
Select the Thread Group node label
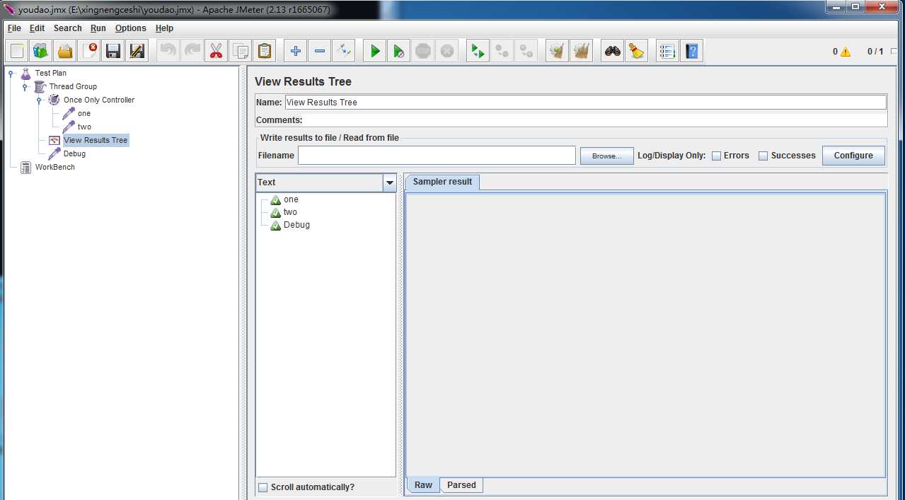(x=73, y=86)
